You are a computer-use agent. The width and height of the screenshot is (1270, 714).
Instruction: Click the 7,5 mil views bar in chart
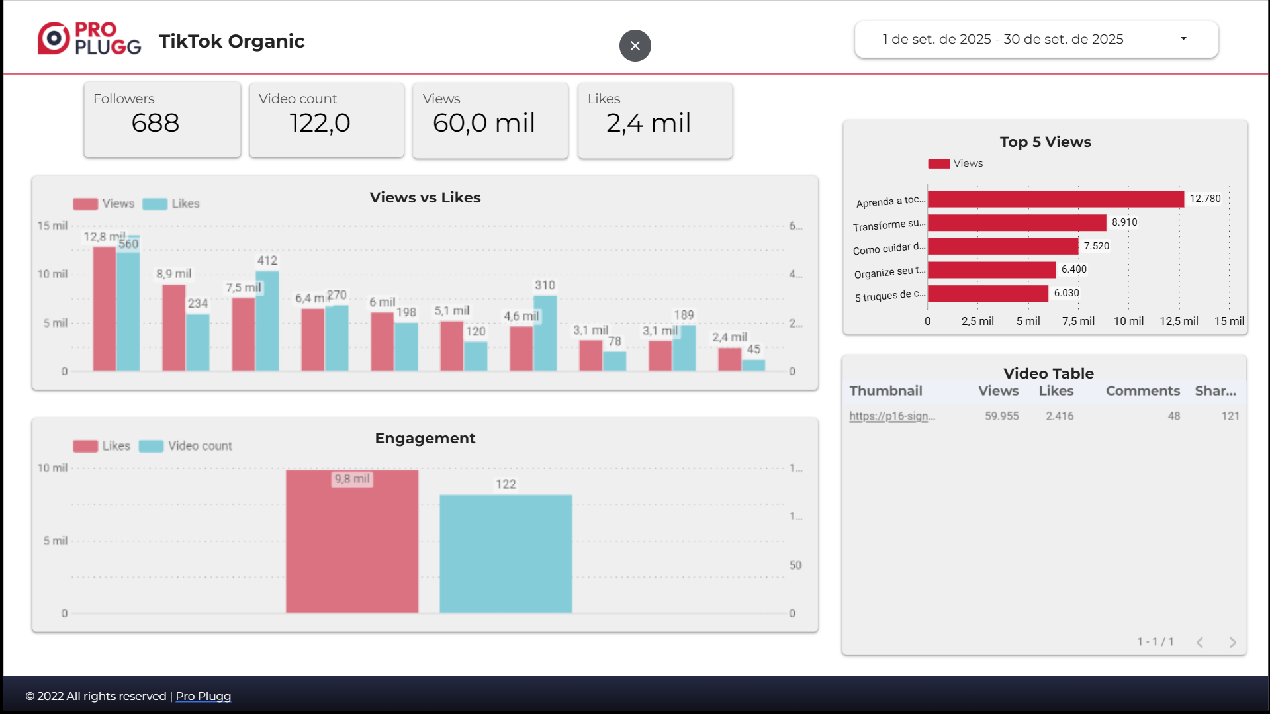point(244,334)
